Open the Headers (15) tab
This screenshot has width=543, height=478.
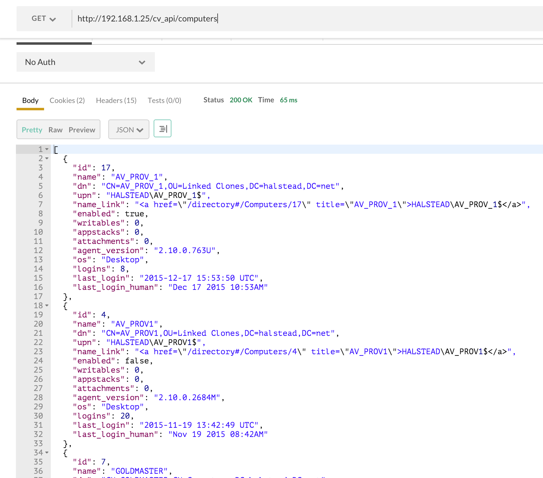pos(116,101)
